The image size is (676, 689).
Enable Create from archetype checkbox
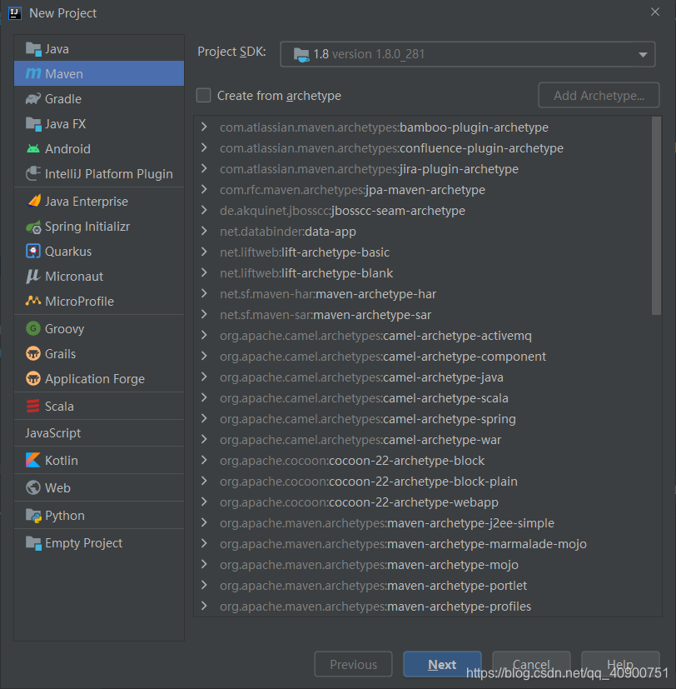204,95
